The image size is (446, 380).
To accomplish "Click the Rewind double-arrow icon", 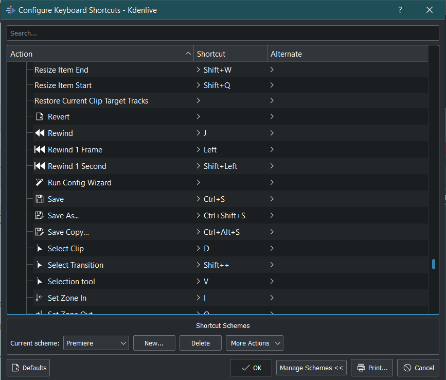I will click(x=40, y=133).
